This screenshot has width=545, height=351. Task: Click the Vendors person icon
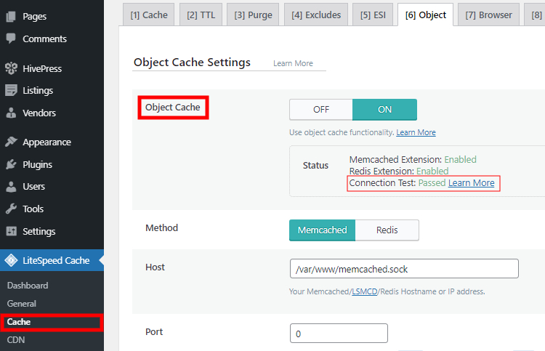coord(11,113)
